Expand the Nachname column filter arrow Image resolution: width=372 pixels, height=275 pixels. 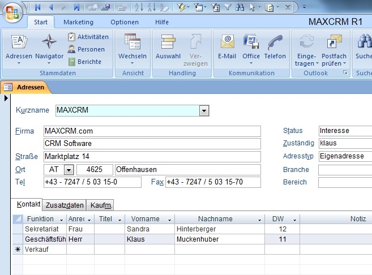click(259, 219)
